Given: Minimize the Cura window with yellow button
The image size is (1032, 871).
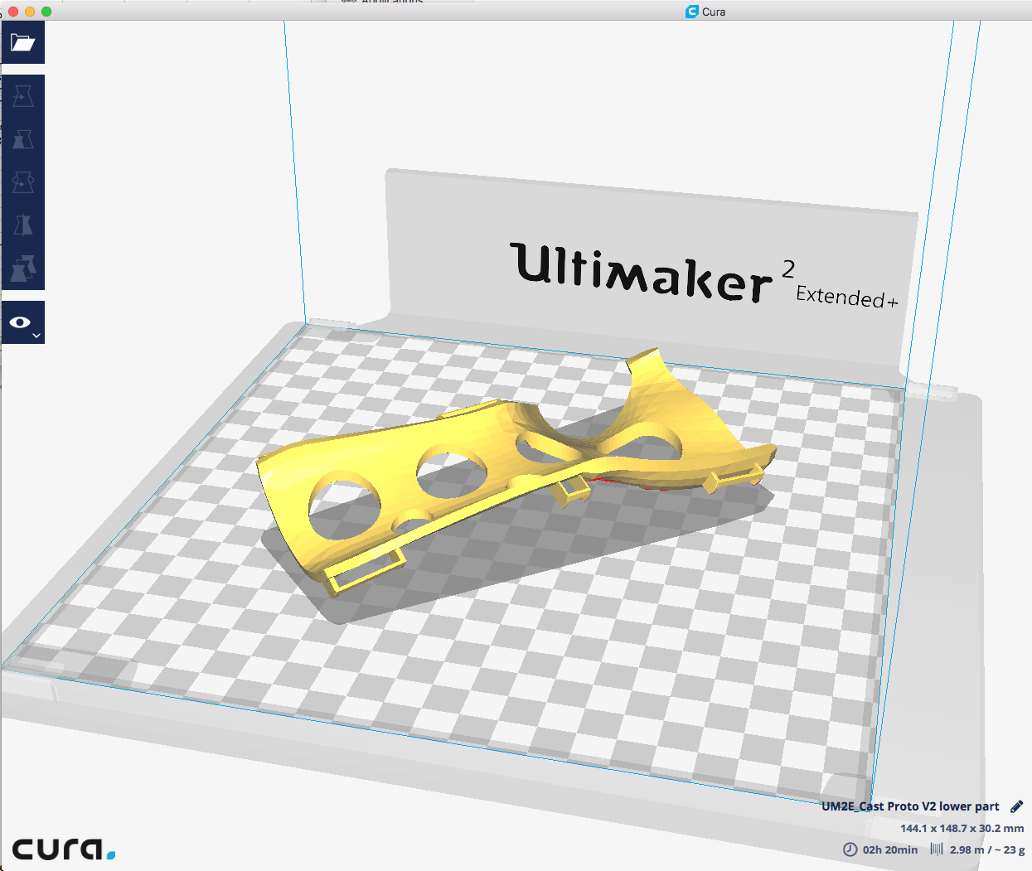Looking at the screenshot, I should (30, 12).
